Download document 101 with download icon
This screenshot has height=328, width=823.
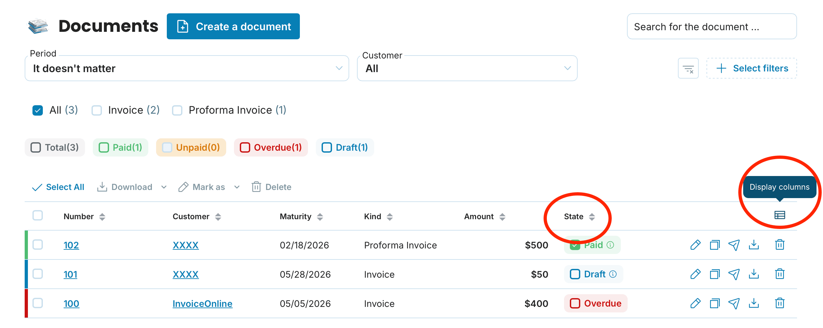click(x=754, y=274)
